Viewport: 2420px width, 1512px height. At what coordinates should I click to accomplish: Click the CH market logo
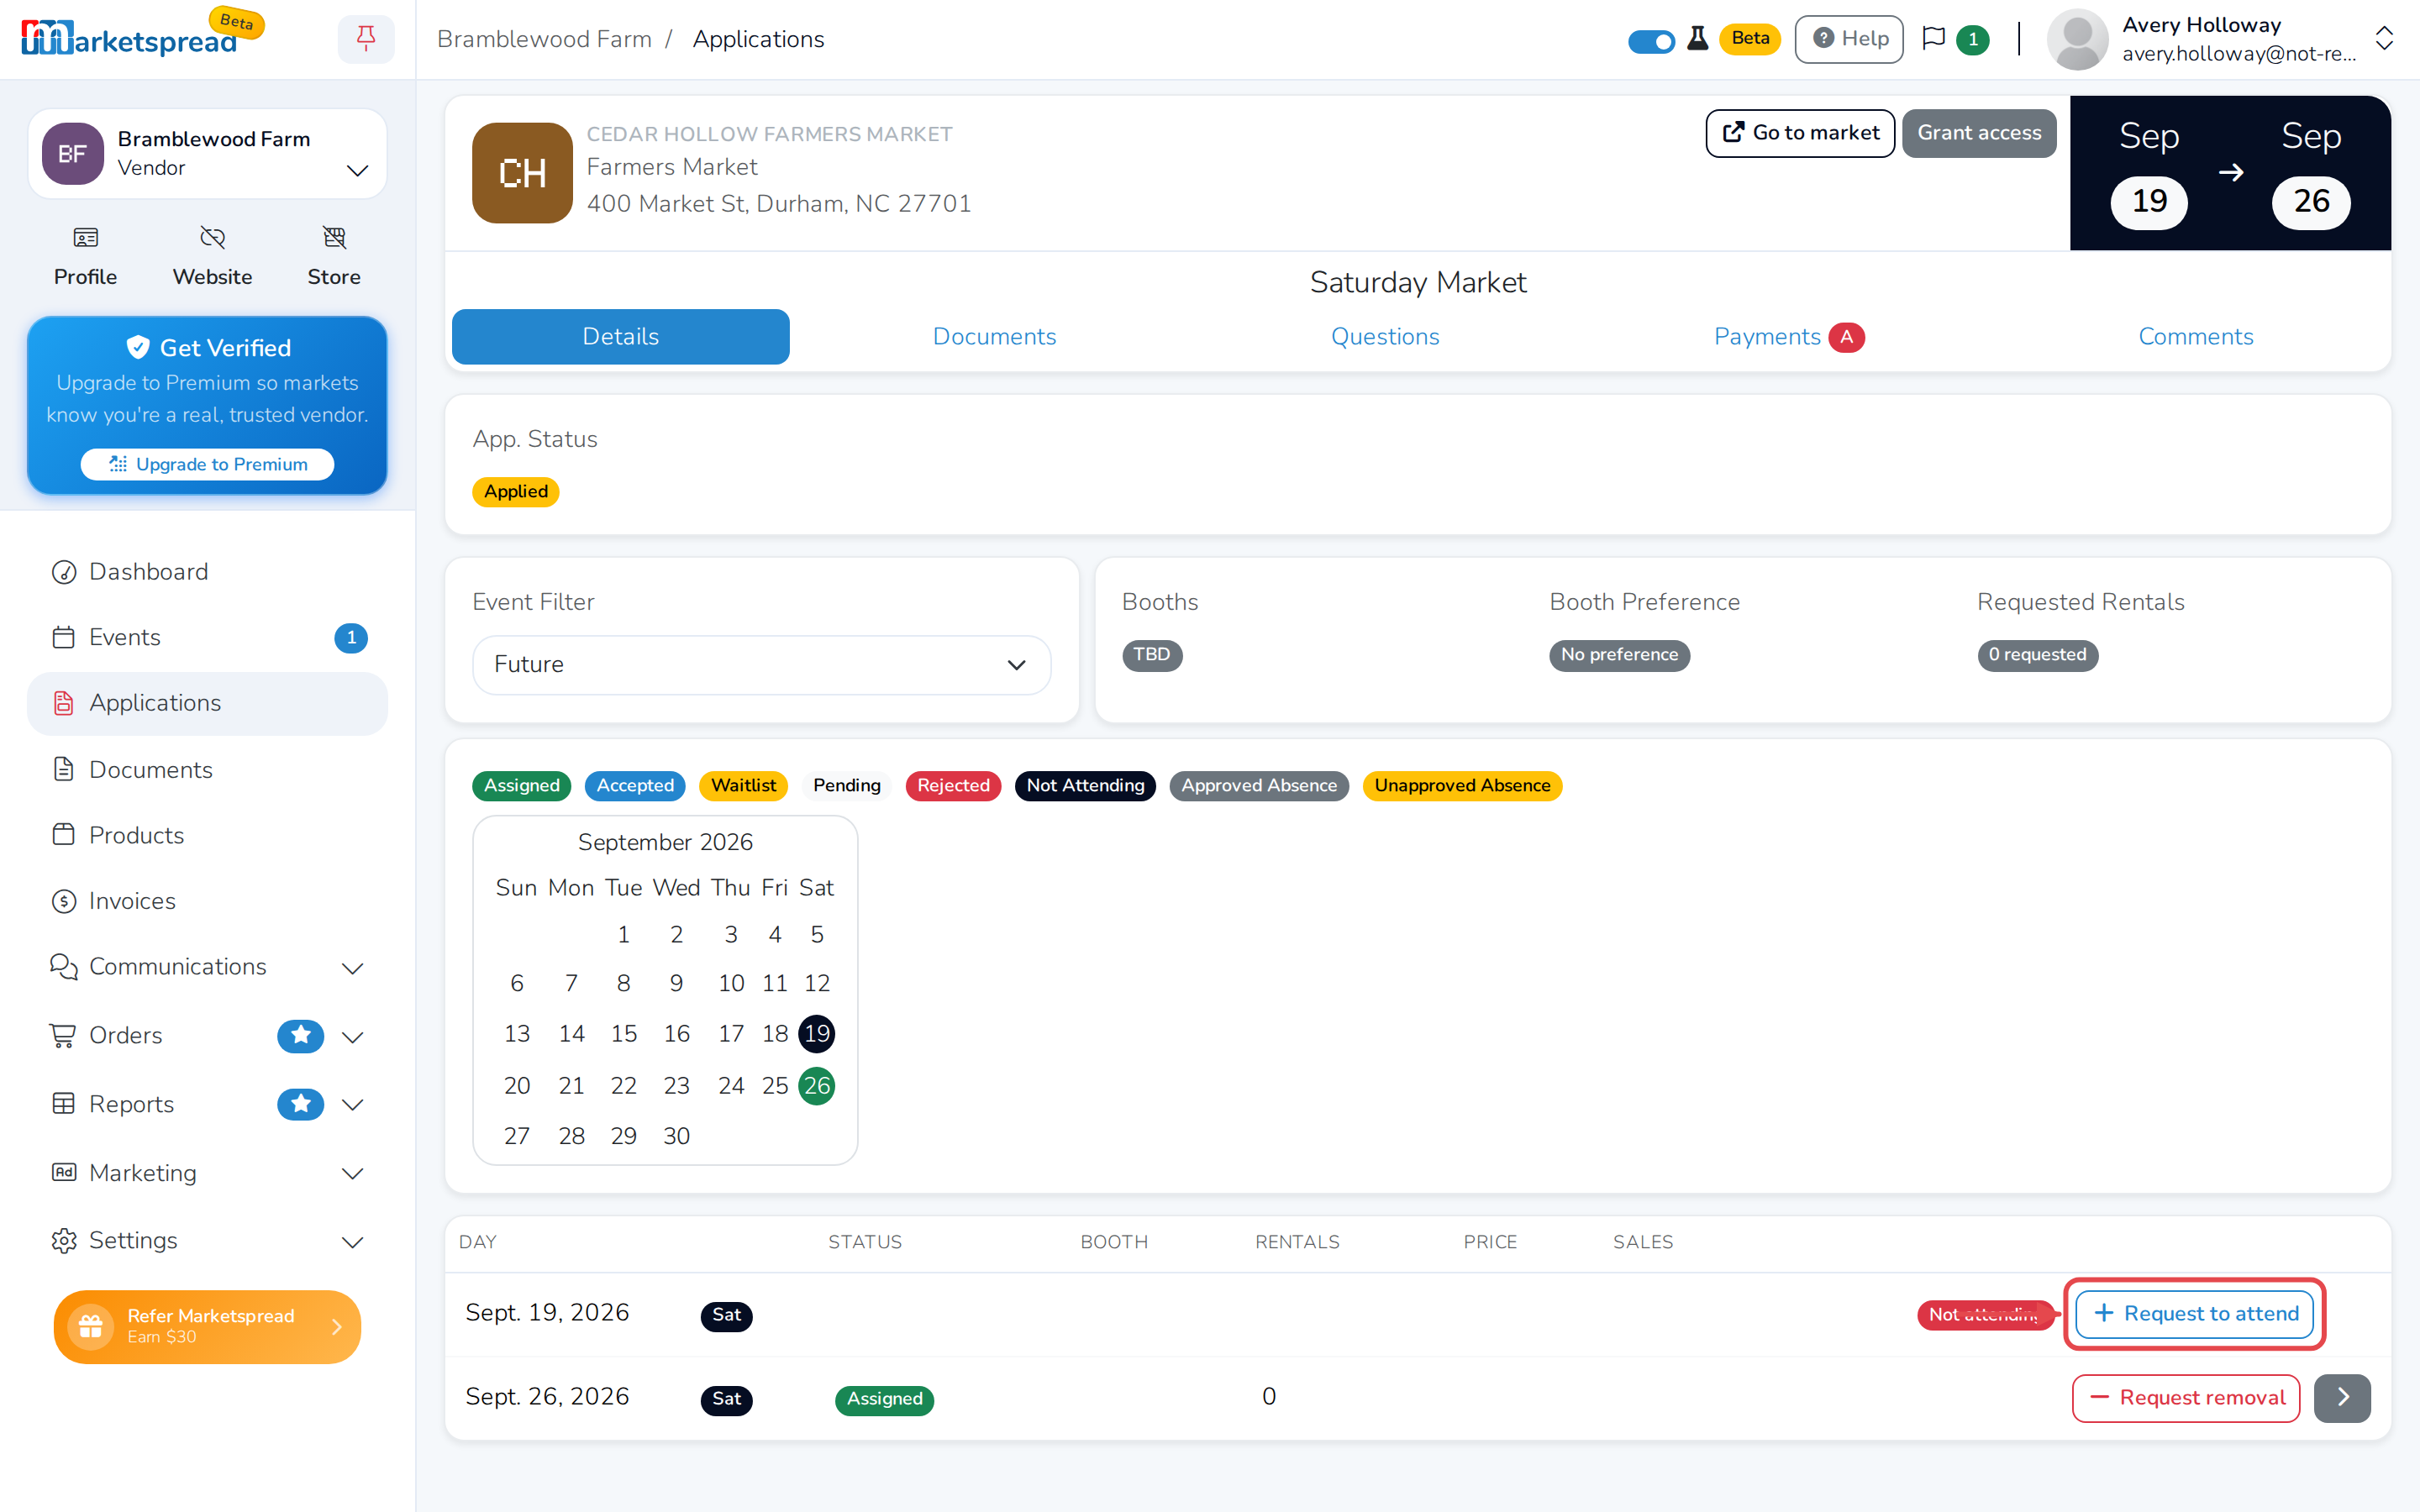coord(522,172)
